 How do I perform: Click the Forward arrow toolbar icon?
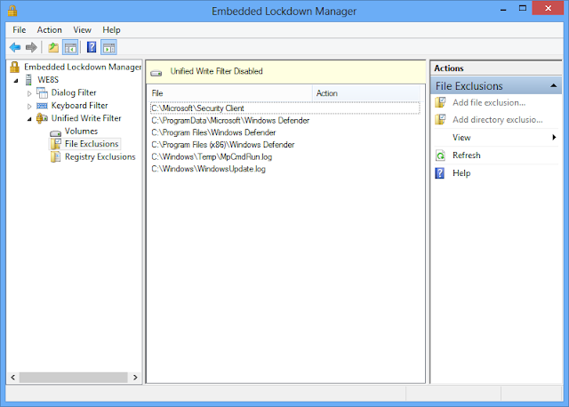coord(32,47)
